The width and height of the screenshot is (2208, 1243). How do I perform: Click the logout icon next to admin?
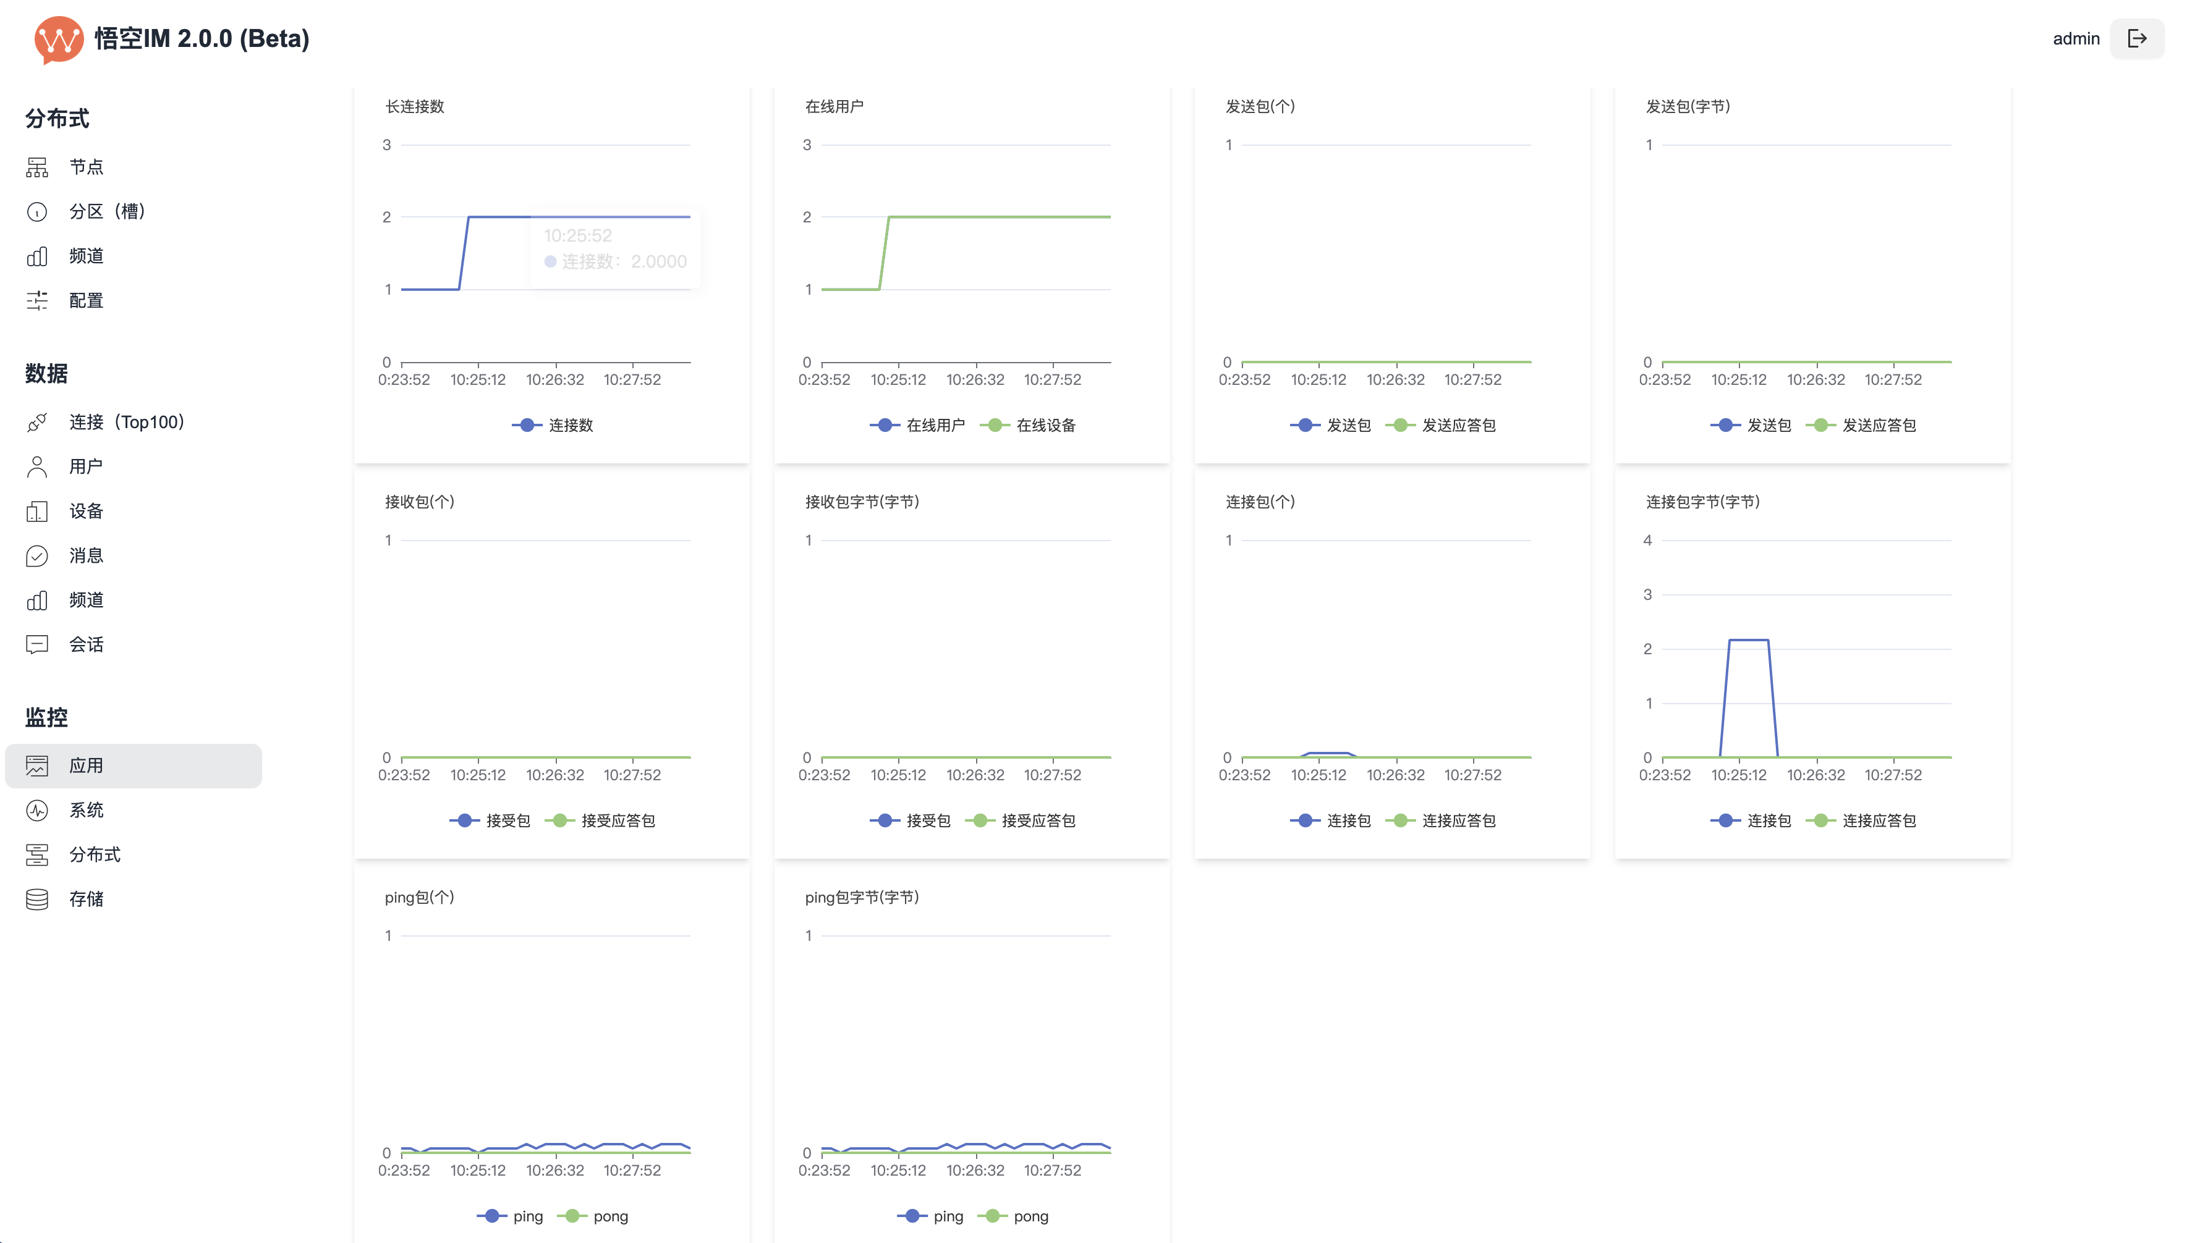click(2137, 38)
